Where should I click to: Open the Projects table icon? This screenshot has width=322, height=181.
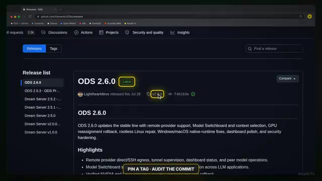tap(101, 32)
